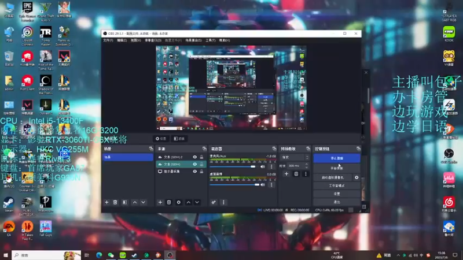The width and height of the screenshot is (463, 260).
Task: Click the OBS preview canvas
Action: (231, 88)
